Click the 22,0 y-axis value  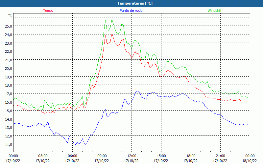pos(9,51)
